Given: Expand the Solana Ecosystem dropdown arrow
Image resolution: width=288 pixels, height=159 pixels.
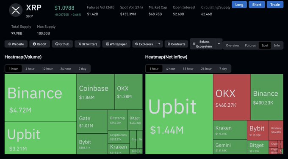Looking at the screenshot, I should pos(219,44).
